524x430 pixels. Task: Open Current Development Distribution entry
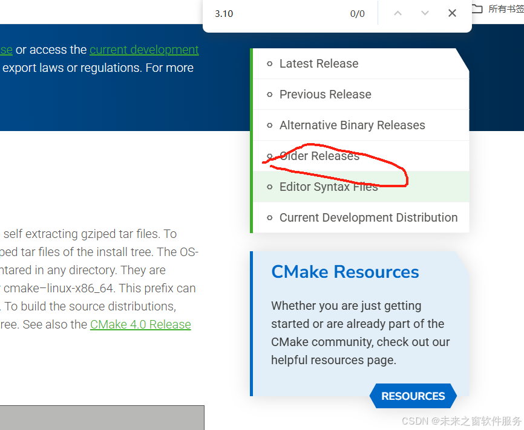point(361,217)
